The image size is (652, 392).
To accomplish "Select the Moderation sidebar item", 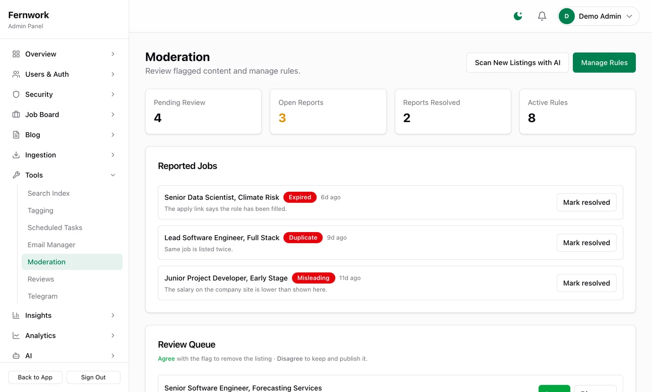I will [72, 262].
